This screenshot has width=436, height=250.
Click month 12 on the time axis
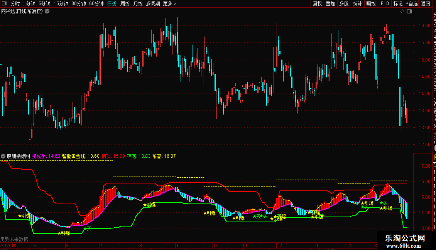click(279, 246)
